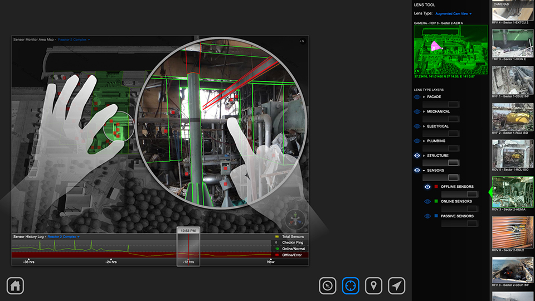The image size is (535, 301).
Task: Adjust the Sensors layer opacity slider
Action: 441,177
